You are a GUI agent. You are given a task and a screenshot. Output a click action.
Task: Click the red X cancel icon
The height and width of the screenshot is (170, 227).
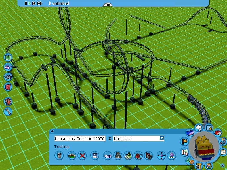(x=82, y=155)
